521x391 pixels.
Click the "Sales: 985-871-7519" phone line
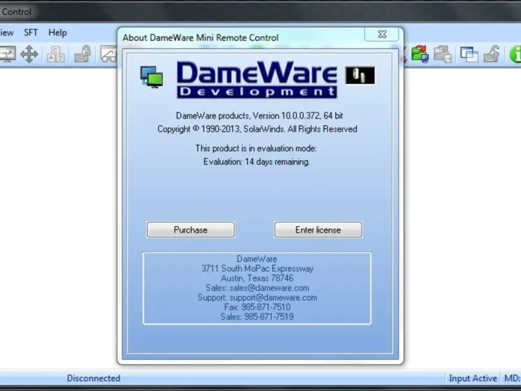coord(257,317)
